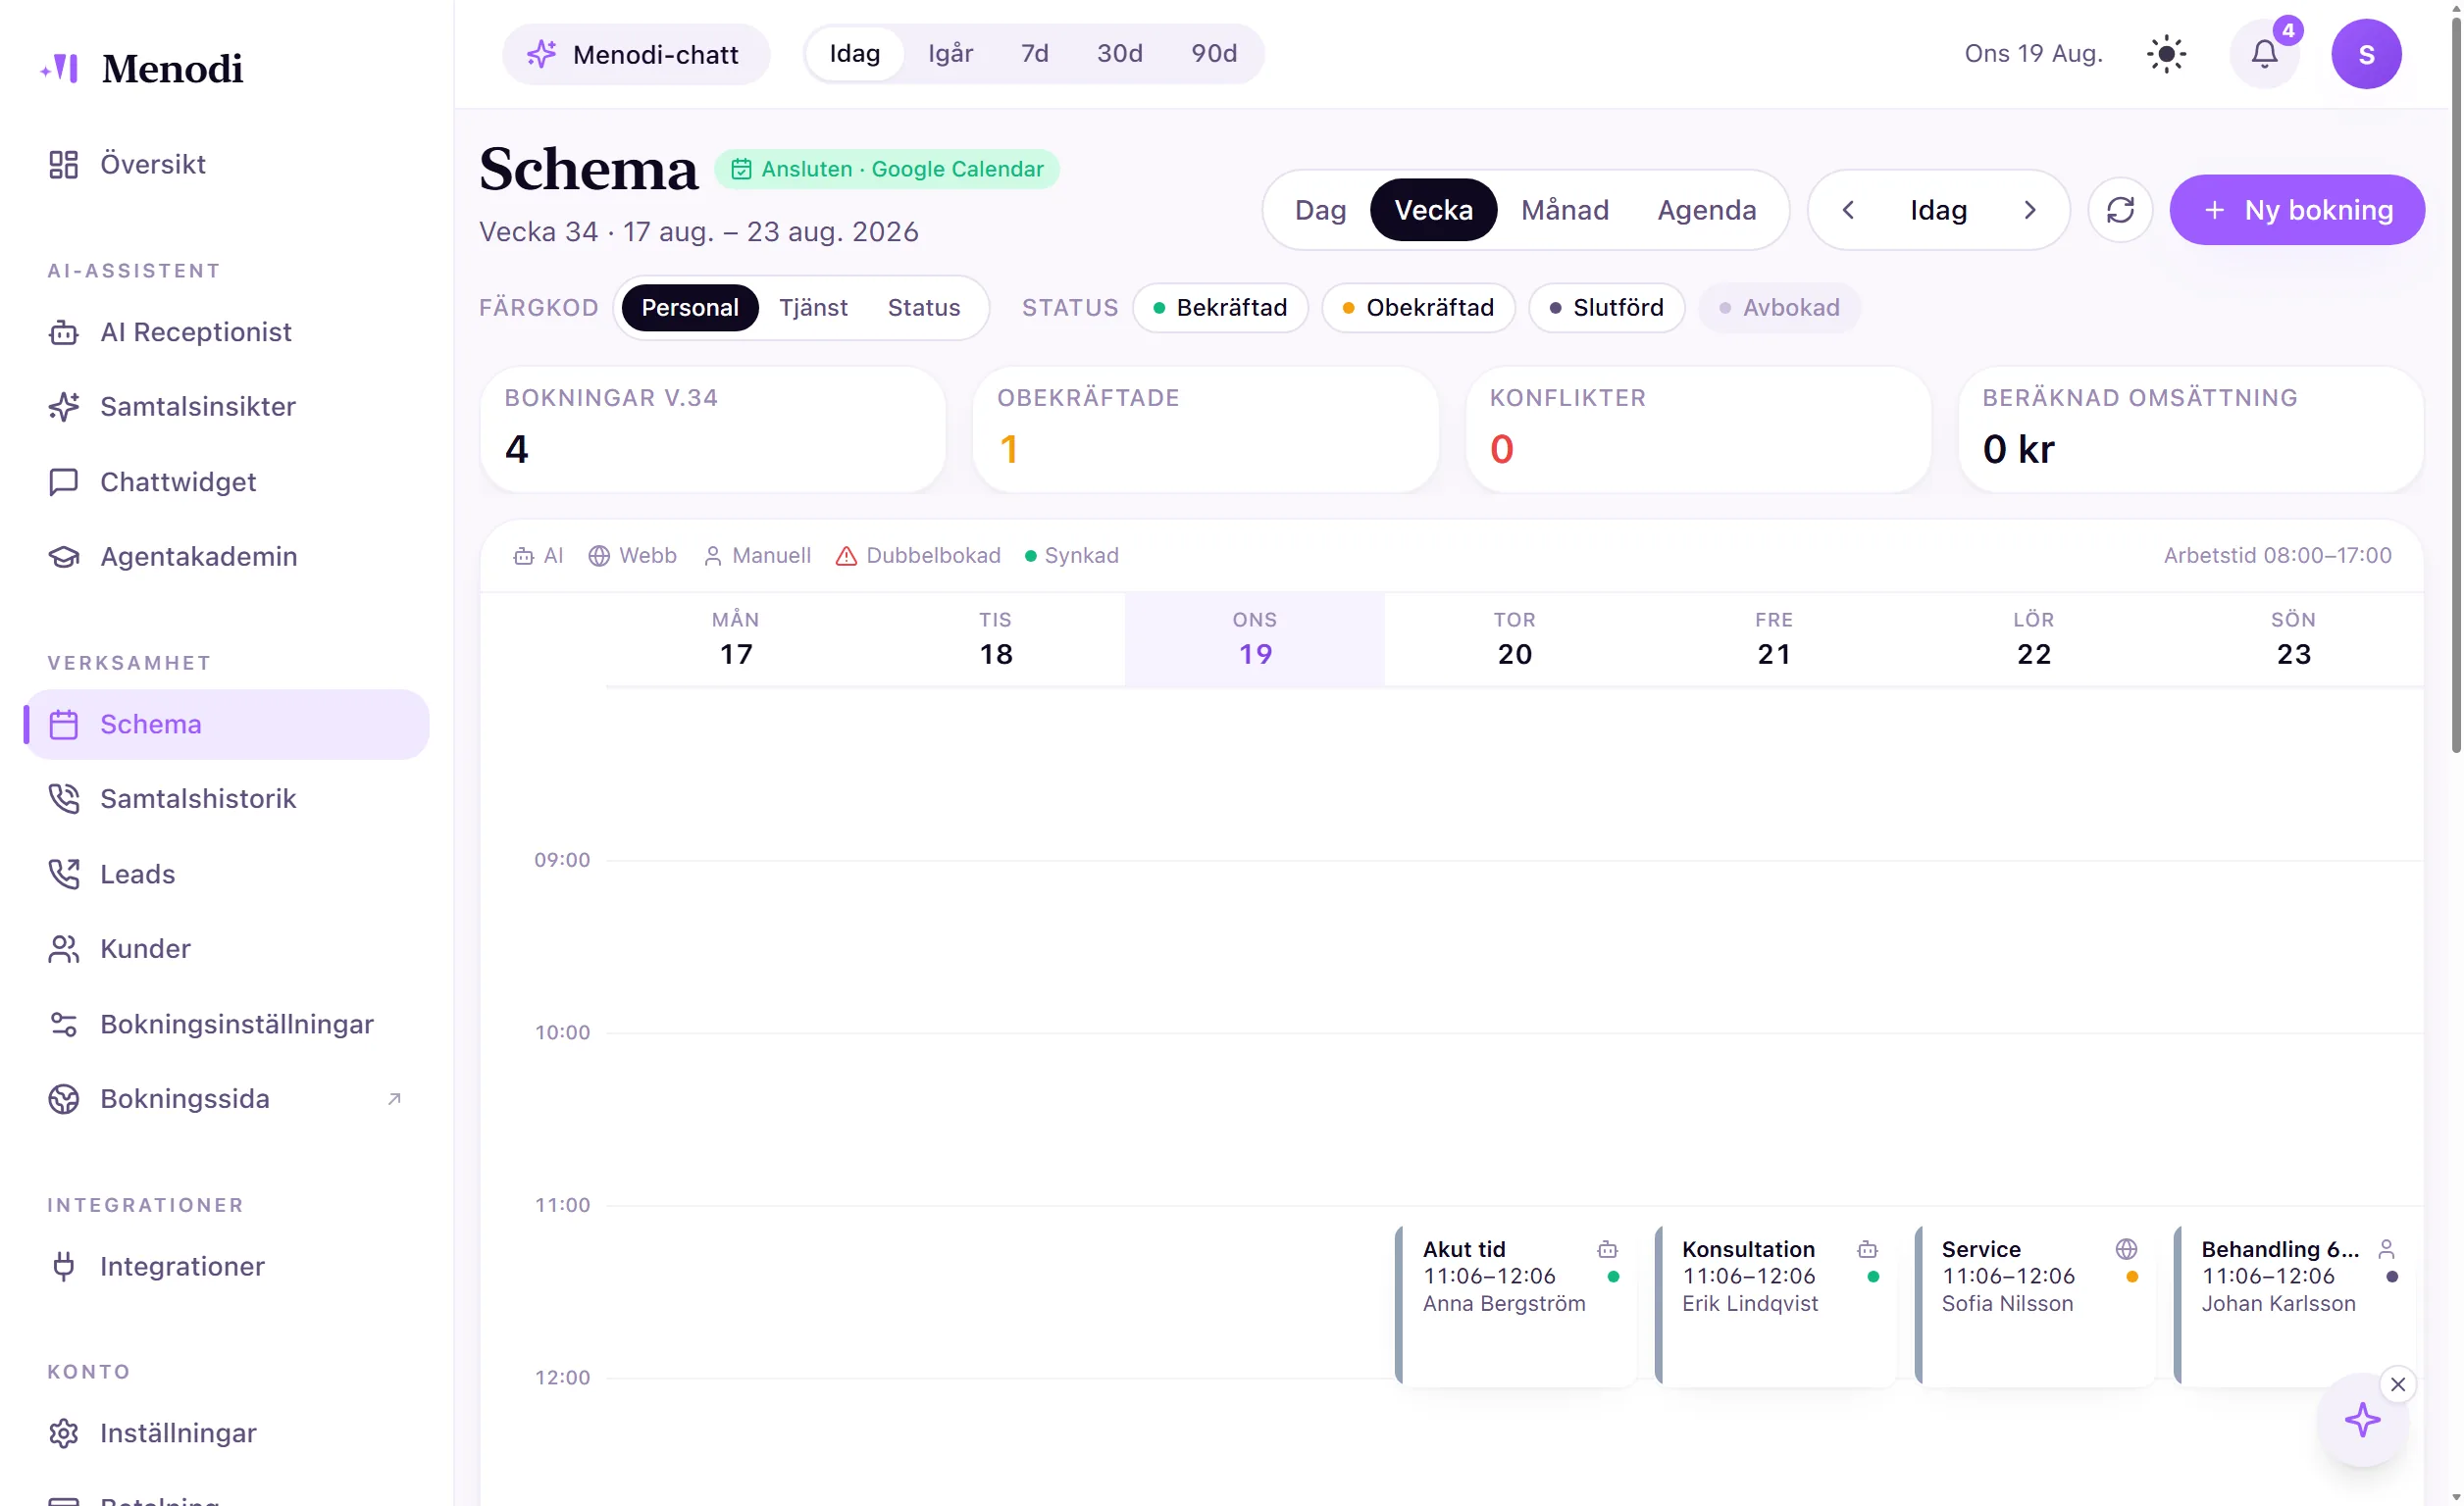This screenshot has height=1506, width=2464.
Task: Toggle the Bekräftad status filter
Action: click(1220, 308)
